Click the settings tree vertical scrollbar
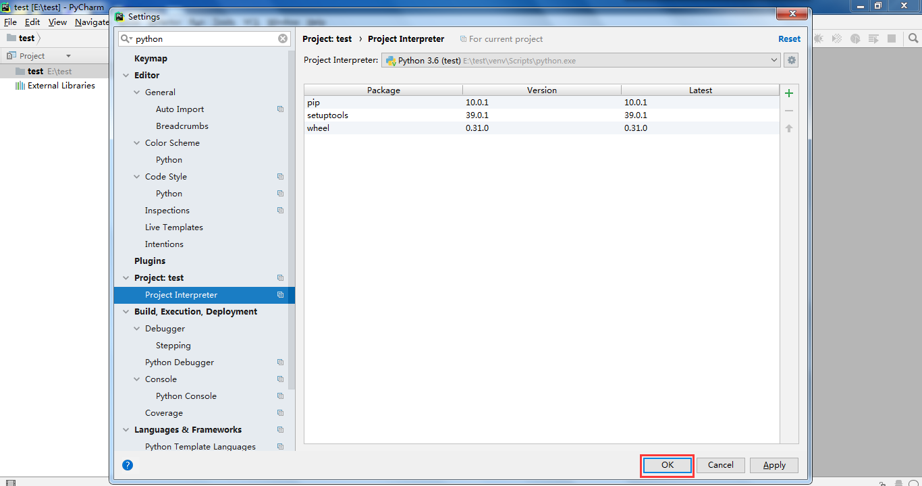 (292, 220)
